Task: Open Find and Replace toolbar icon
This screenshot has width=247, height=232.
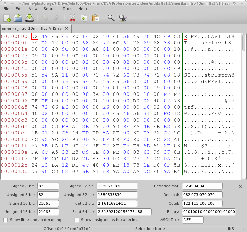Action: tap(123, 18)
